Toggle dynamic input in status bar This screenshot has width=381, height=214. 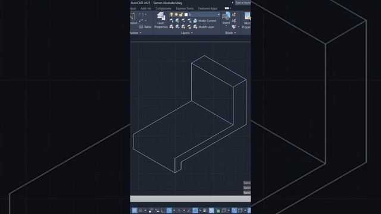tap(157, 210)
